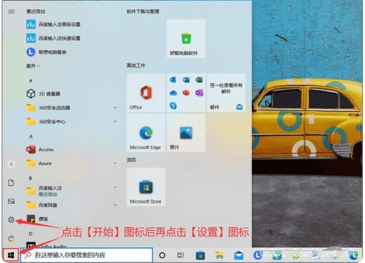Image resolution: width=365 pixels, height=263 pixels.
Task: Click the user account icon
Action: point(11,164)
